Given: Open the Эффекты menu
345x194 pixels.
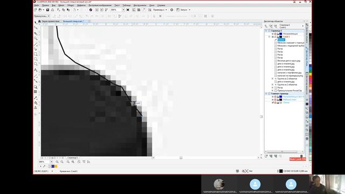Looking at the screenshot, I should pyautogui.click(x=81, y=5).
